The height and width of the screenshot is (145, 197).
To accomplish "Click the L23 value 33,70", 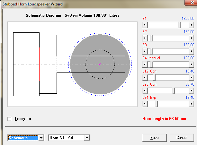I will 190,84.
